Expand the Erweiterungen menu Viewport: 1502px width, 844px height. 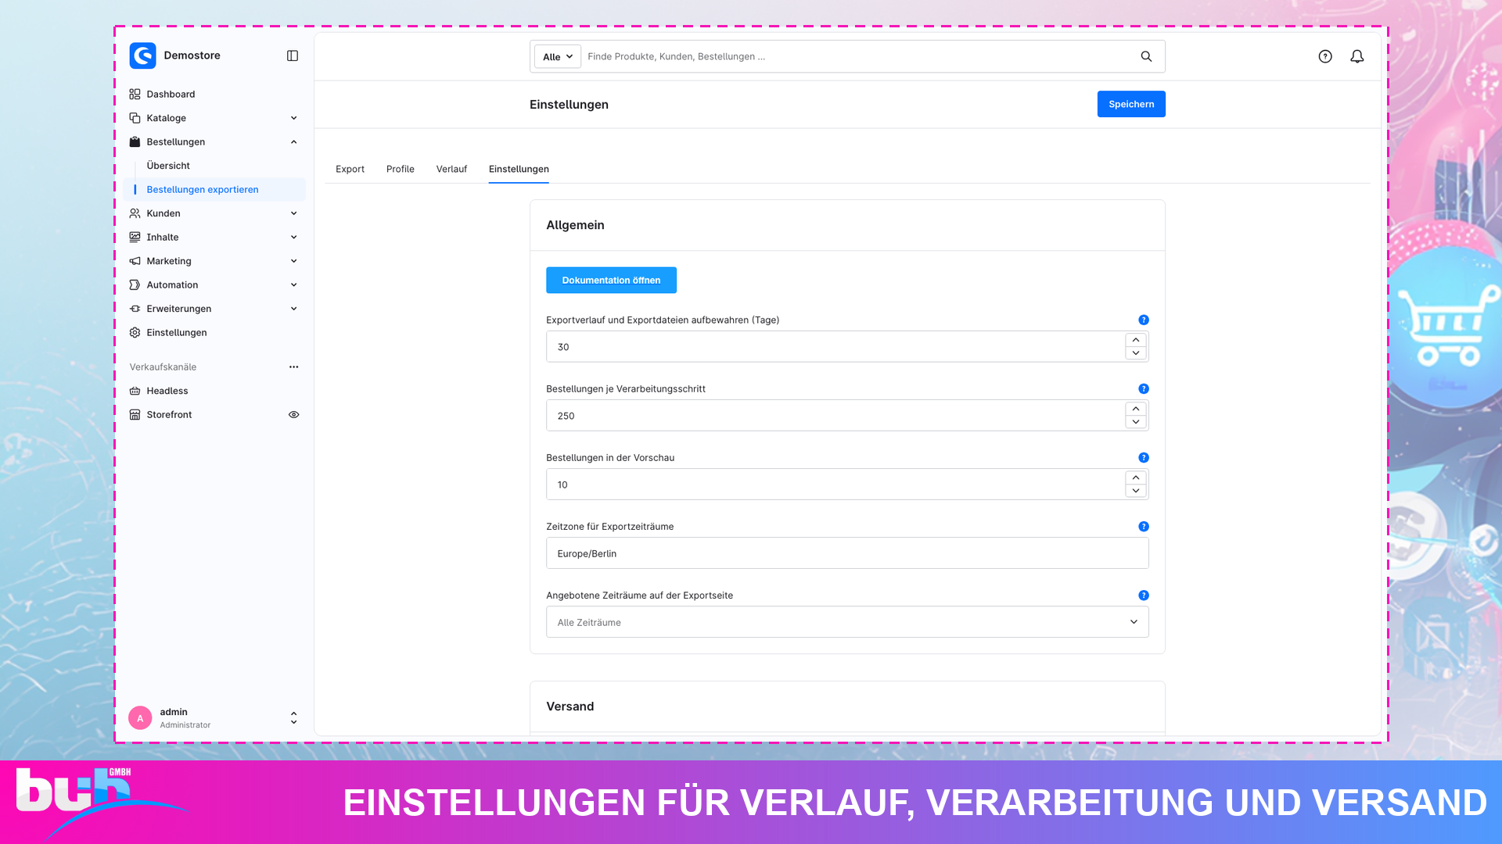click(x=293, y=309)
